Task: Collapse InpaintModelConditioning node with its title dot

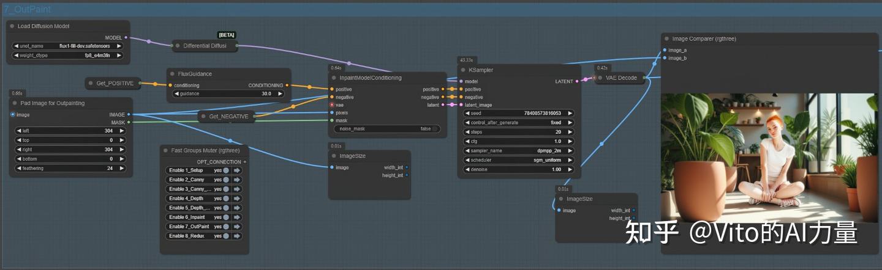Action: click(x=334, y=78)
